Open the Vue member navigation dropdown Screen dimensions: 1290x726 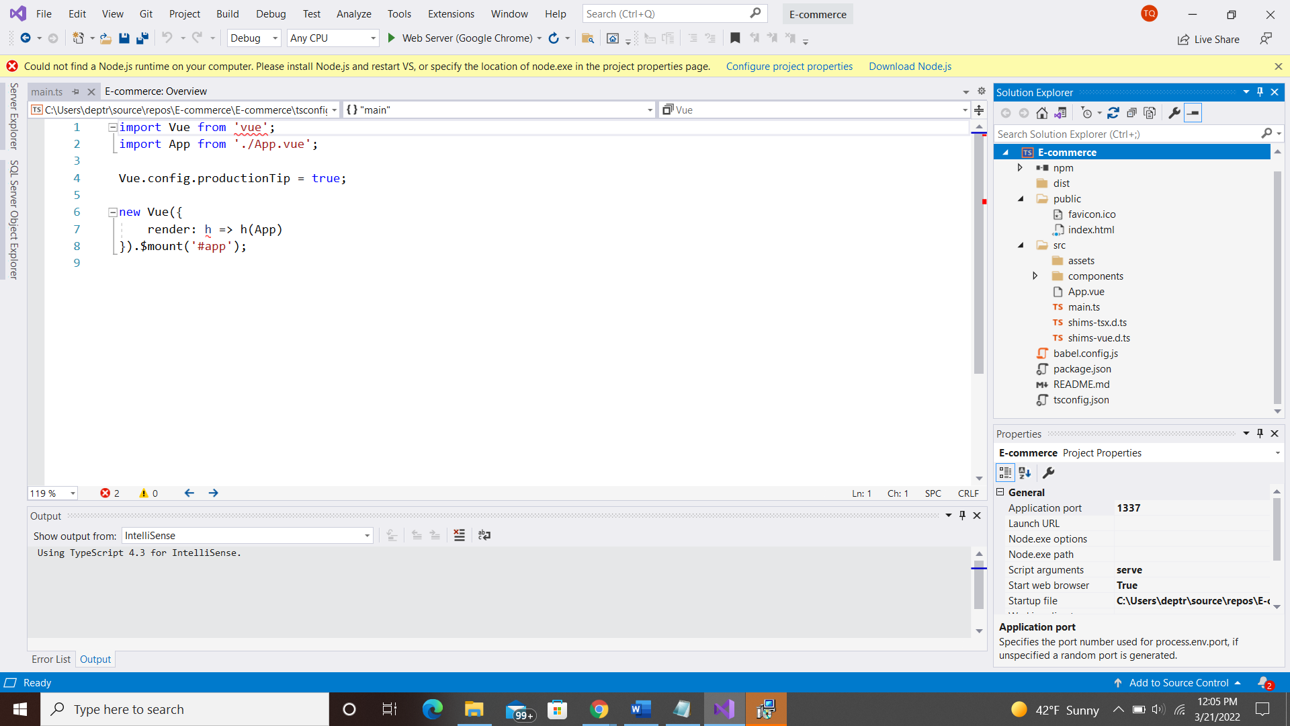pyautogui.click(x=814, y=110)
